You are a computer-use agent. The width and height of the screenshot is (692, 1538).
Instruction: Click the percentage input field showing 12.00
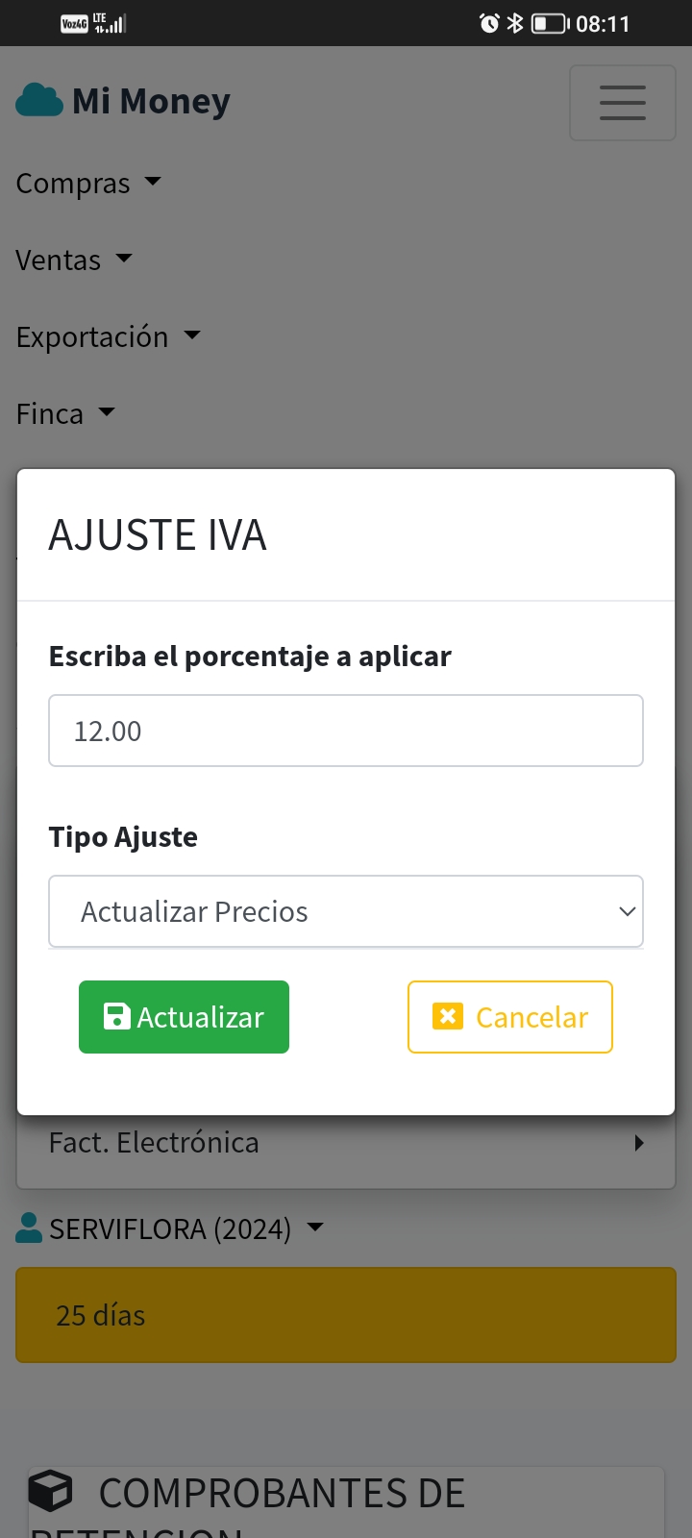346,731
